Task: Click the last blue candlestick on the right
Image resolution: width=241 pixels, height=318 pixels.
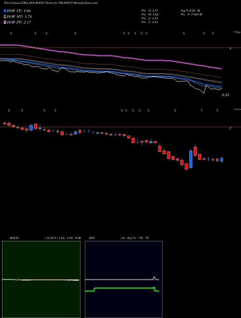Action: (222, 159)
